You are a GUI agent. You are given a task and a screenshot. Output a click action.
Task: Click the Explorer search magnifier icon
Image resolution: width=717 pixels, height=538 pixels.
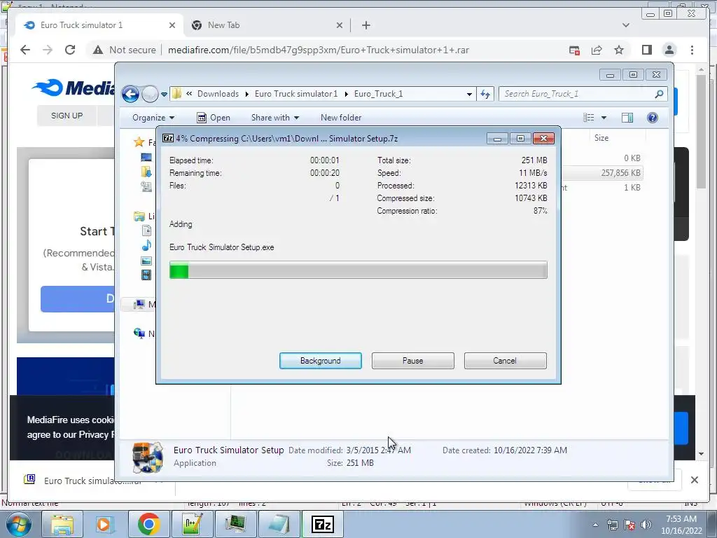(x=659, y=94)
